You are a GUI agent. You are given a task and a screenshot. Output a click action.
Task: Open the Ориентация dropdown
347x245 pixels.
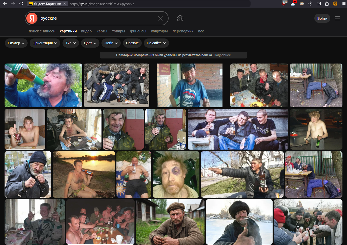45,43
